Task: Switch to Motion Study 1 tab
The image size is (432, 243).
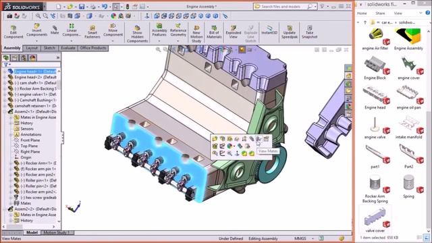Action: pos(57,232)
